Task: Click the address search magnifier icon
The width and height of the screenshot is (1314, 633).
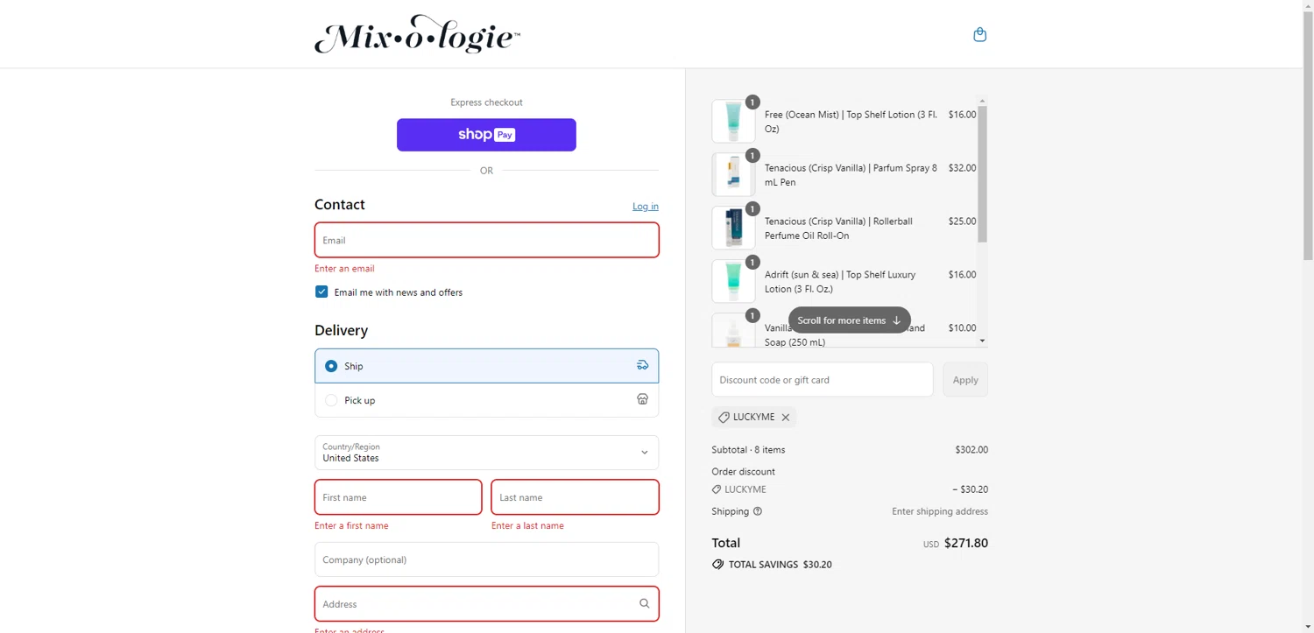Action: click(644, 603)
